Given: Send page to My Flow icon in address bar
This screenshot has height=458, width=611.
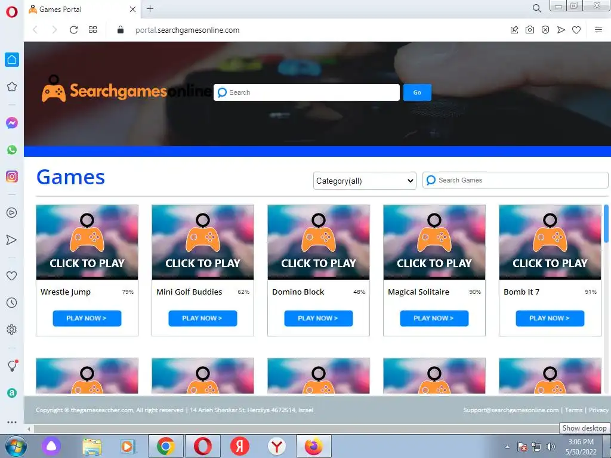Looking at the screenshot, I should click(x=561, y=30).
